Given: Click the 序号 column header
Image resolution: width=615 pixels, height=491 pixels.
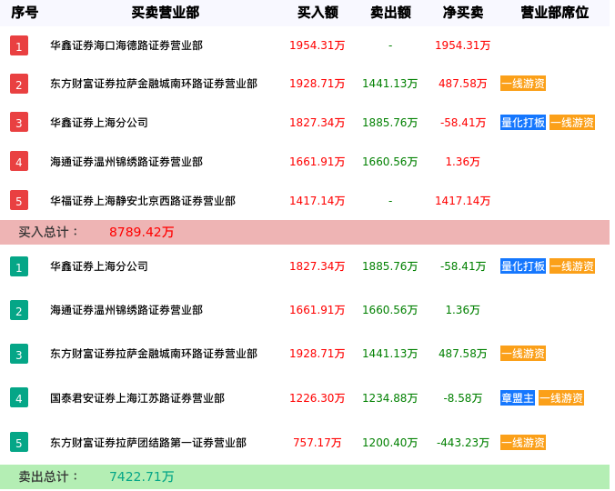Looking at the screenshot, I should [25, 13].
